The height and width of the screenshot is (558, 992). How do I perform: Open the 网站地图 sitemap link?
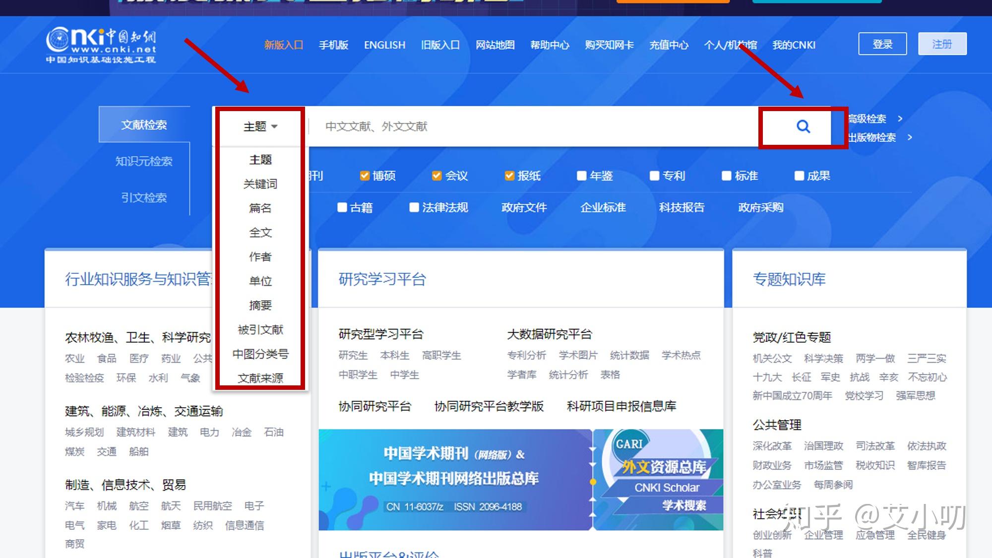[495, 45]
